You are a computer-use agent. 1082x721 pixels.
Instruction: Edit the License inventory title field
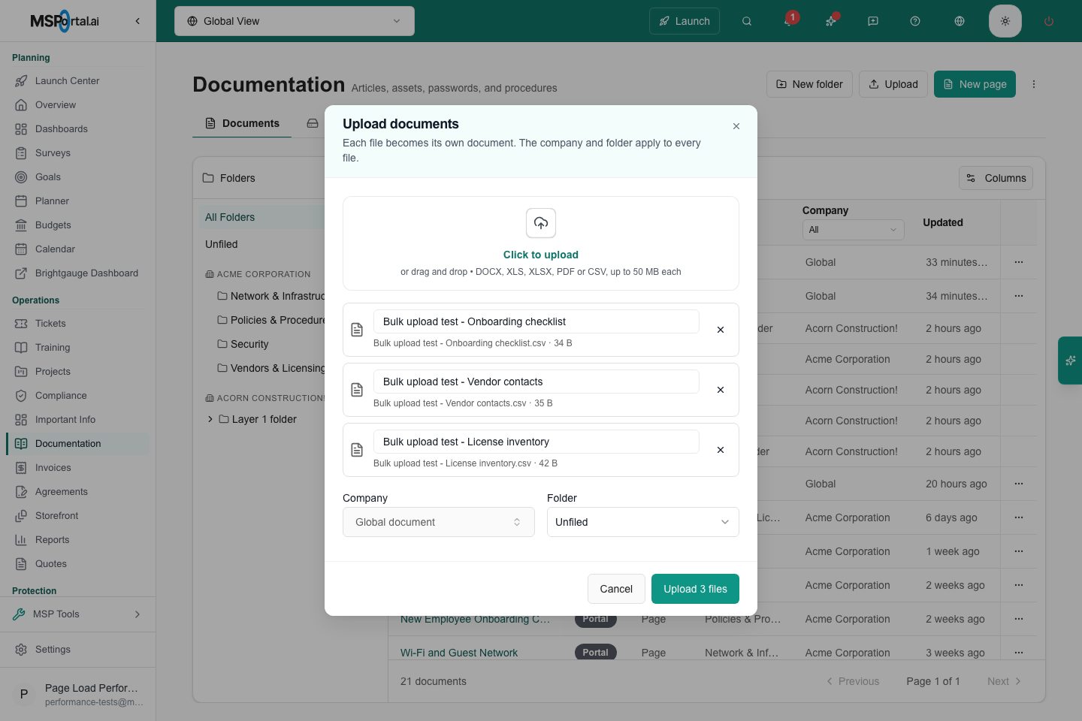[536, 442]
